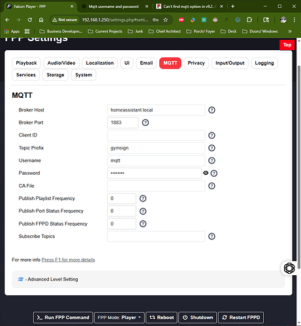Screen dimensions: 301x326
Task: Open help for Broker Port field
Action: click(146, 123)
